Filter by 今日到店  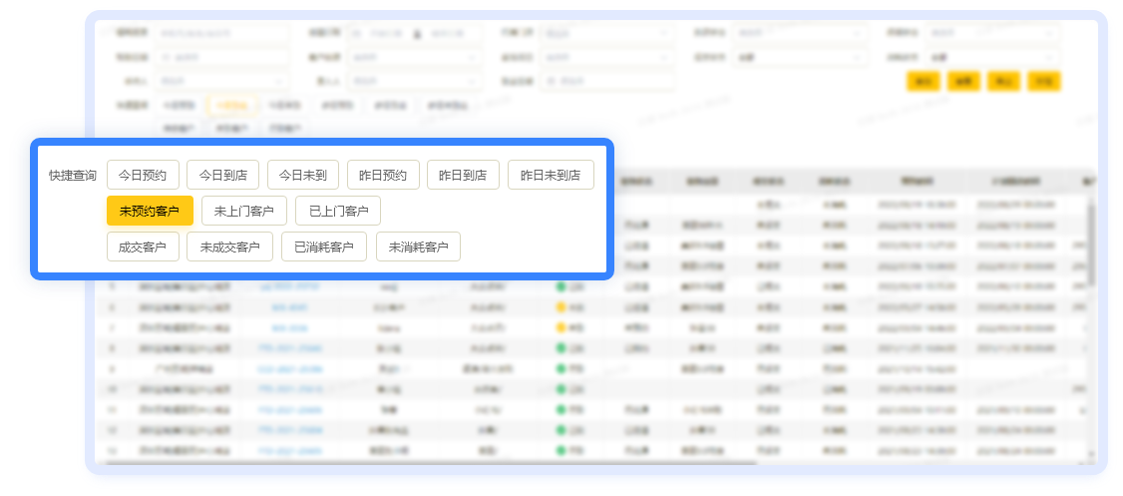click(x=222, y=175)
